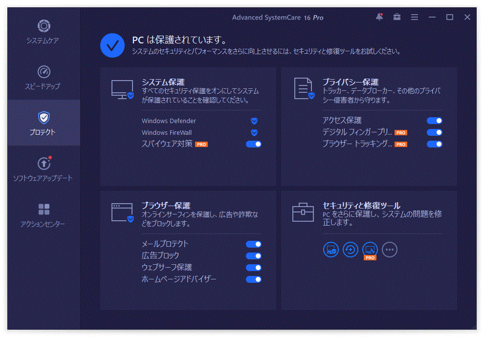Click the システム保護 heading
The width and height of the screenshot is (484, 337).
point(163,82)
